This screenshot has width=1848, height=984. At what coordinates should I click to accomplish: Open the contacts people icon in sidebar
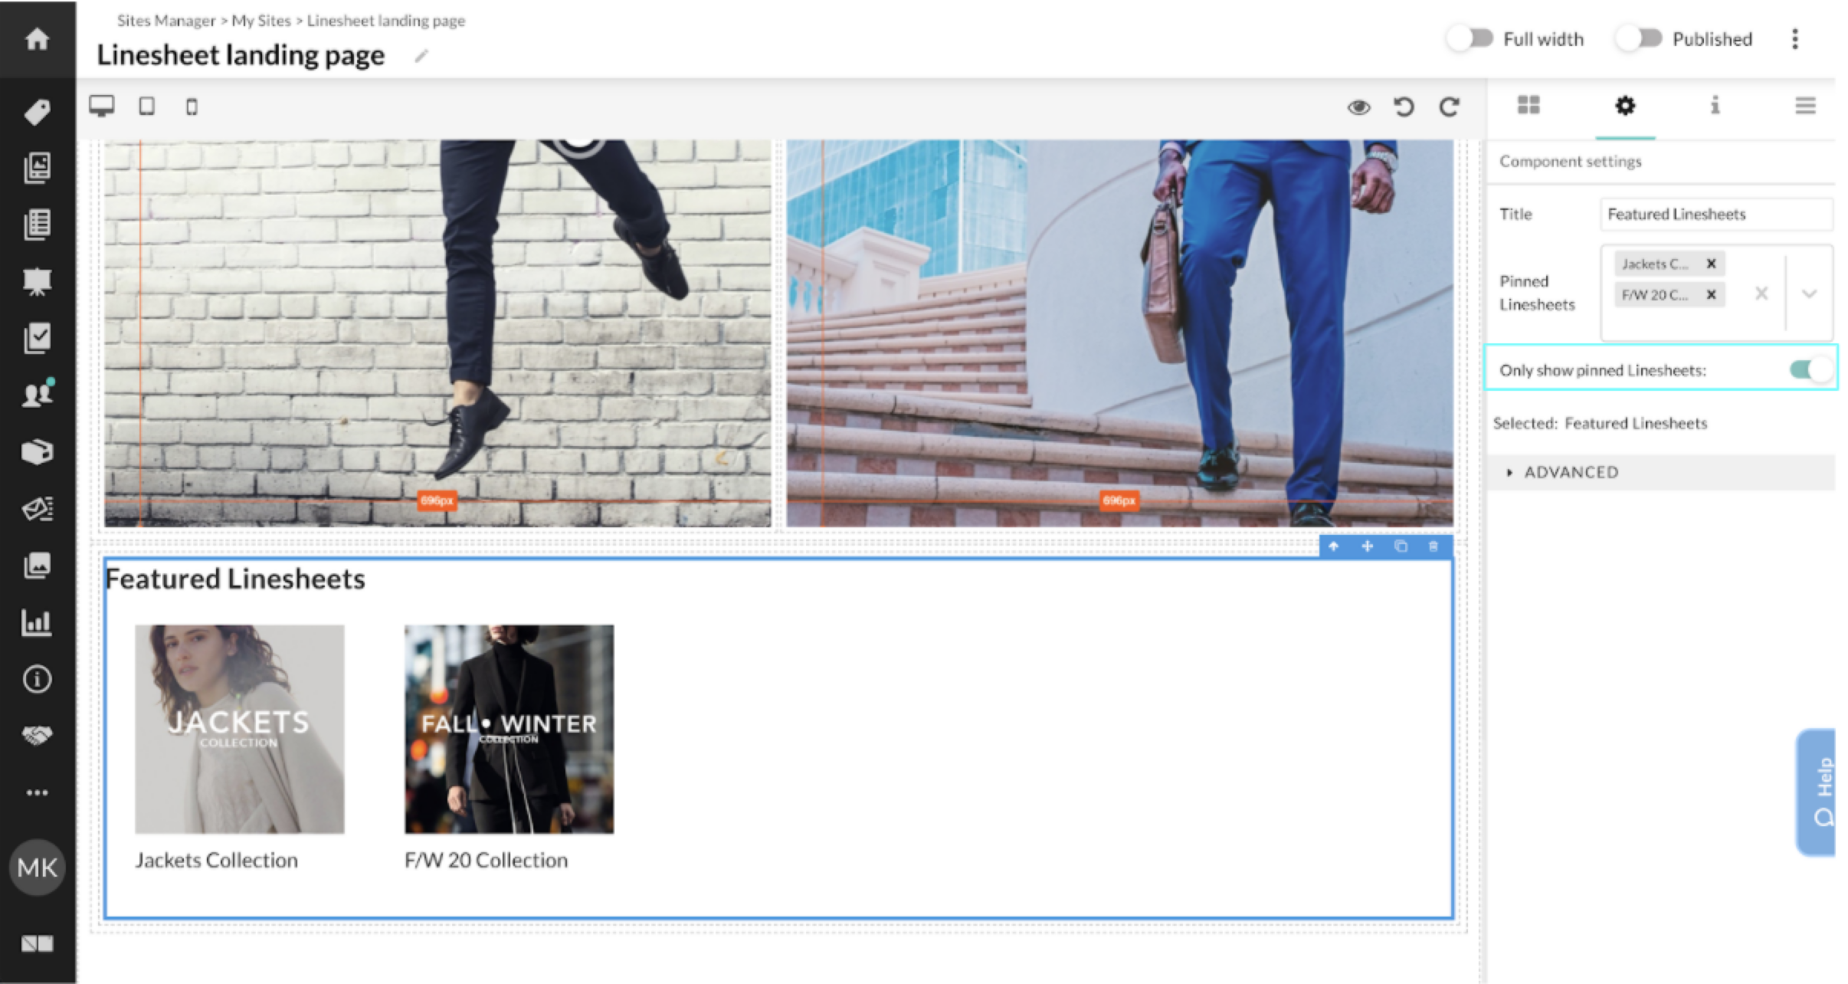click(x=37, y=394)
